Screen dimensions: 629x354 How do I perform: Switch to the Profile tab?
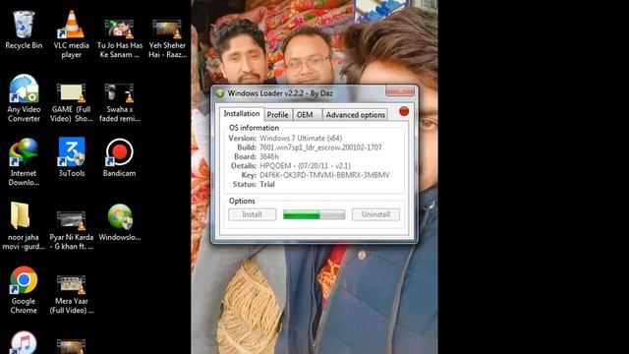click(x=278, y=115)
